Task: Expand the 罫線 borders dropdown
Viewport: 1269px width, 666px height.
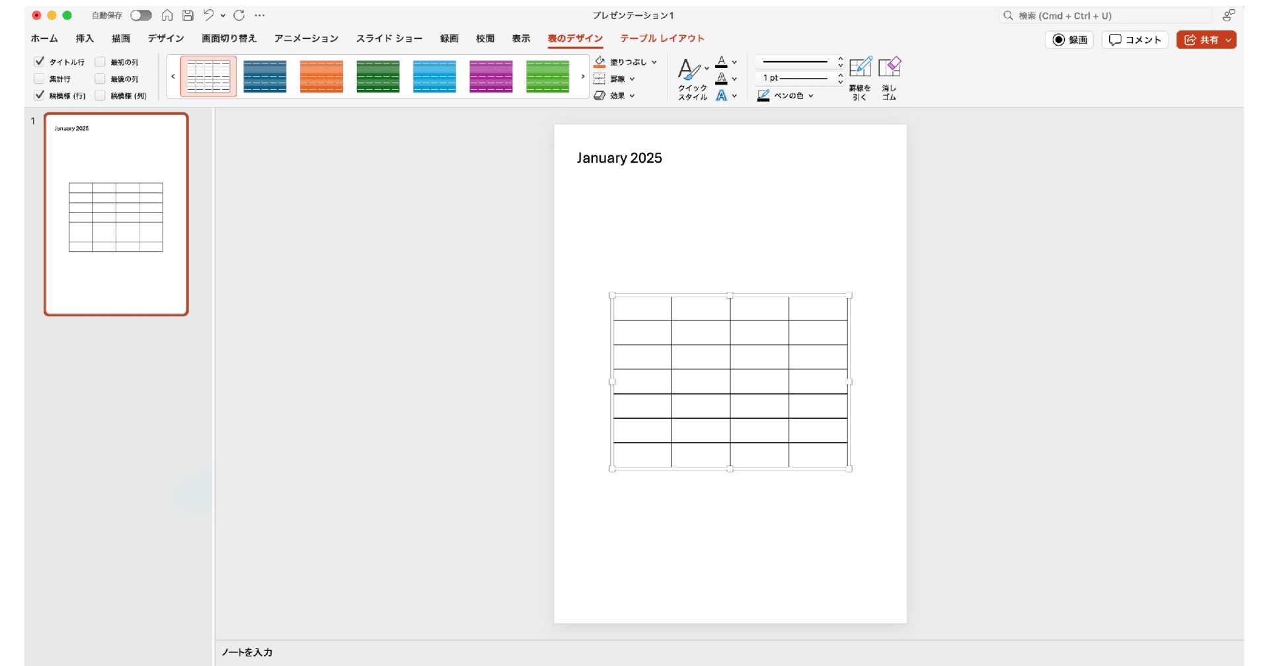Action: pyautogui.click(x=632, y=79)
